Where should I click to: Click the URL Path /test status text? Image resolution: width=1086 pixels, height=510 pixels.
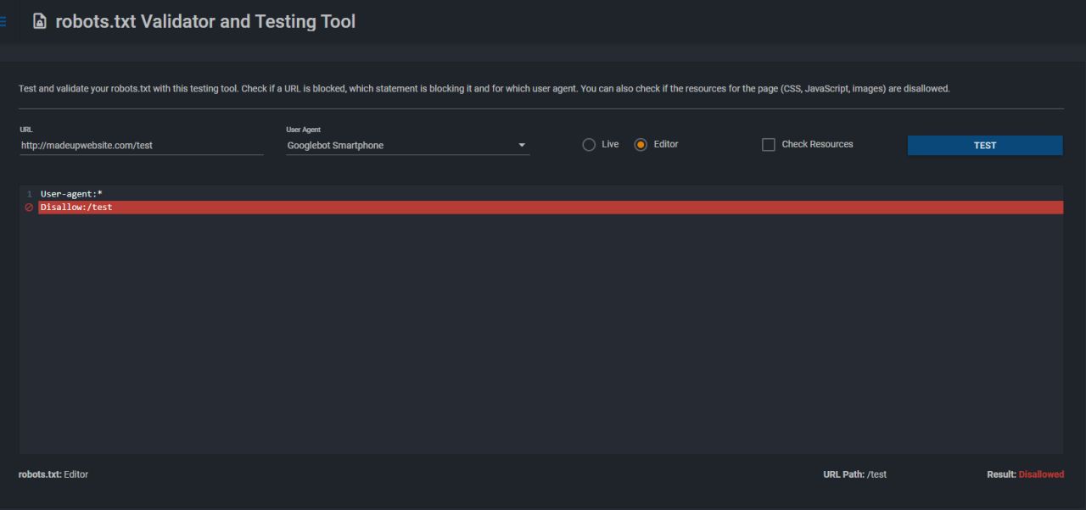pos(854,474)
